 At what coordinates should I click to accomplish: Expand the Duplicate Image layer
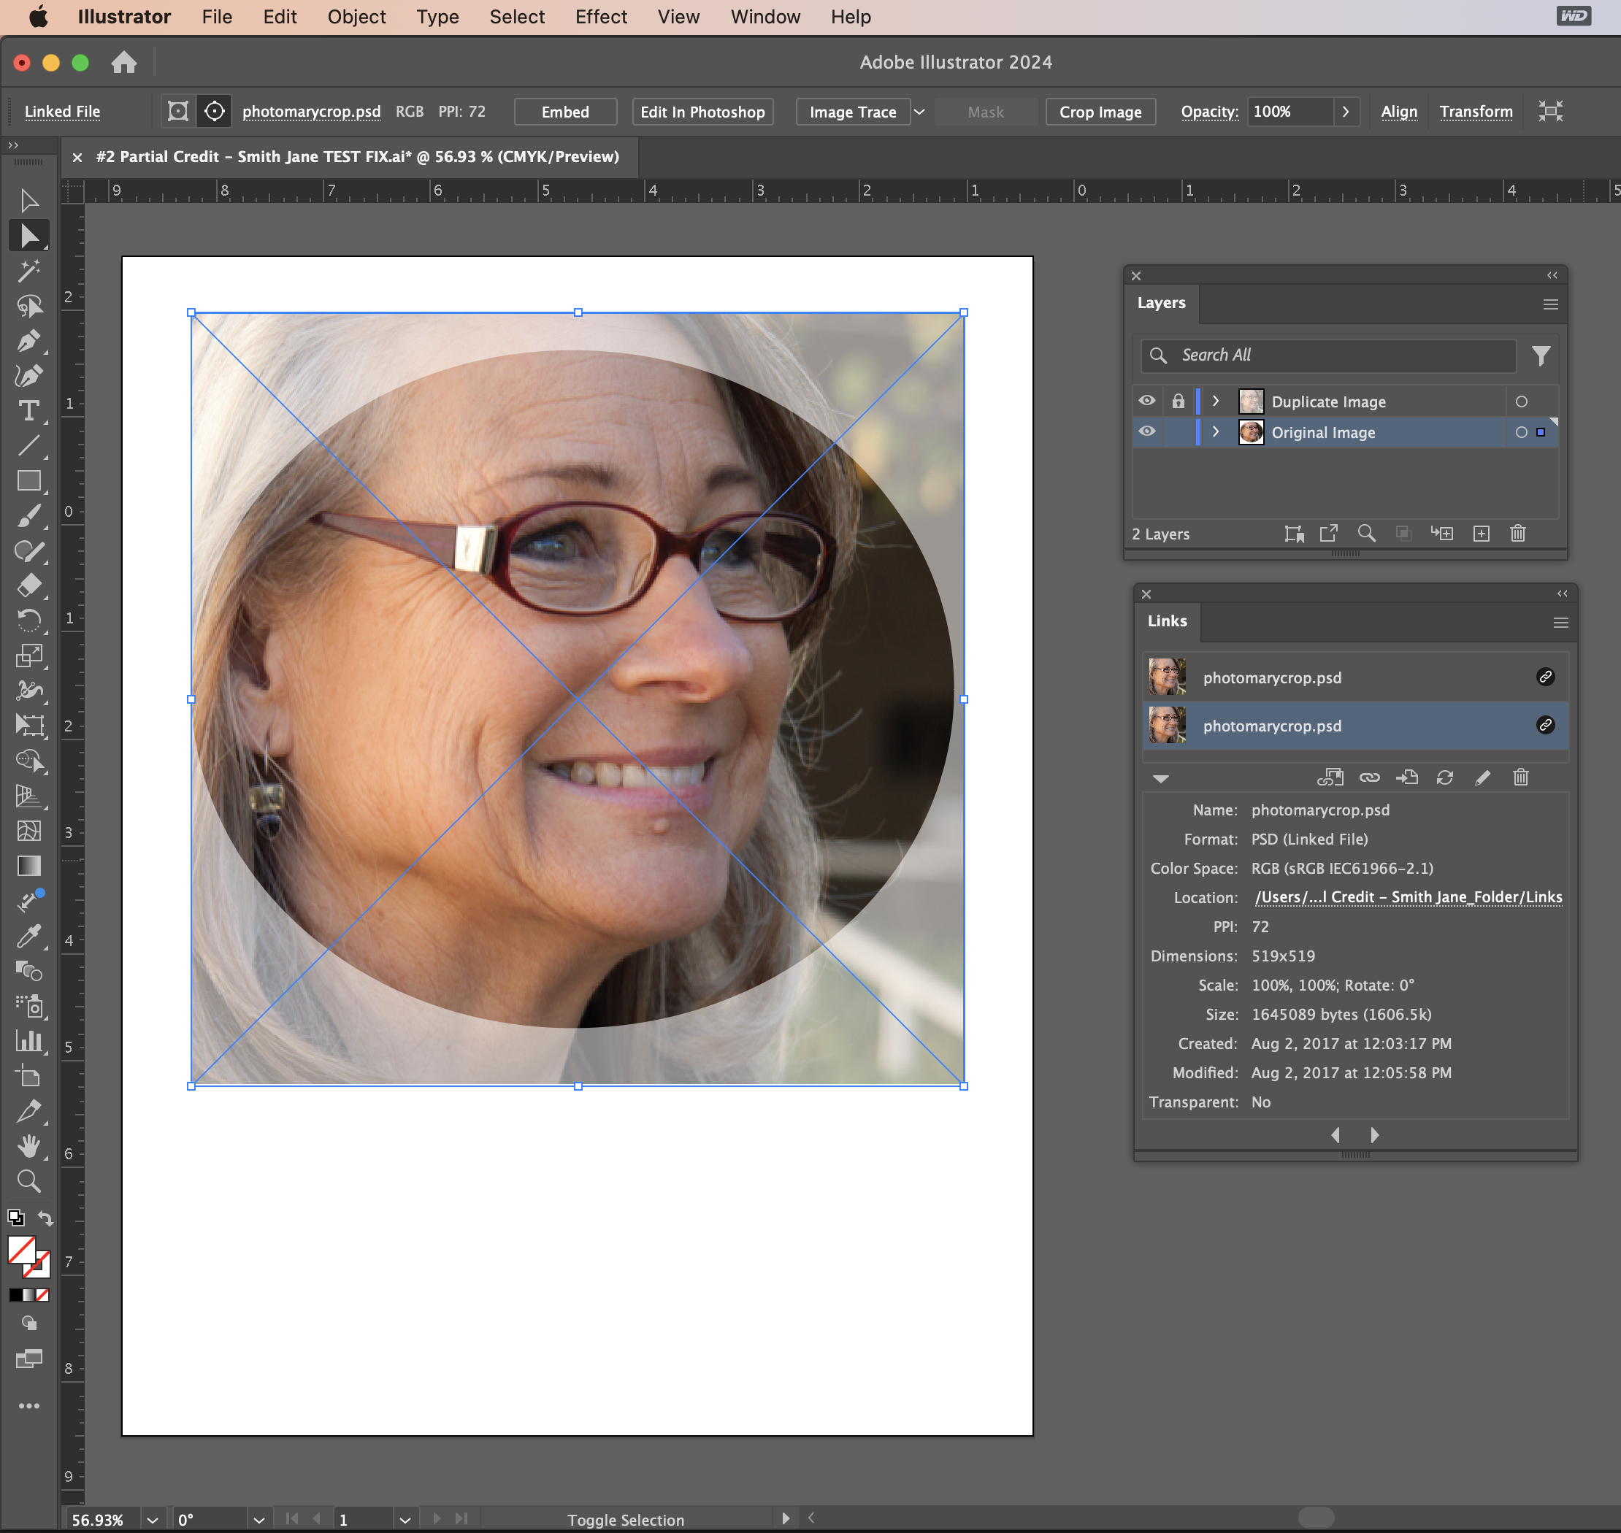click(1216, 401)
